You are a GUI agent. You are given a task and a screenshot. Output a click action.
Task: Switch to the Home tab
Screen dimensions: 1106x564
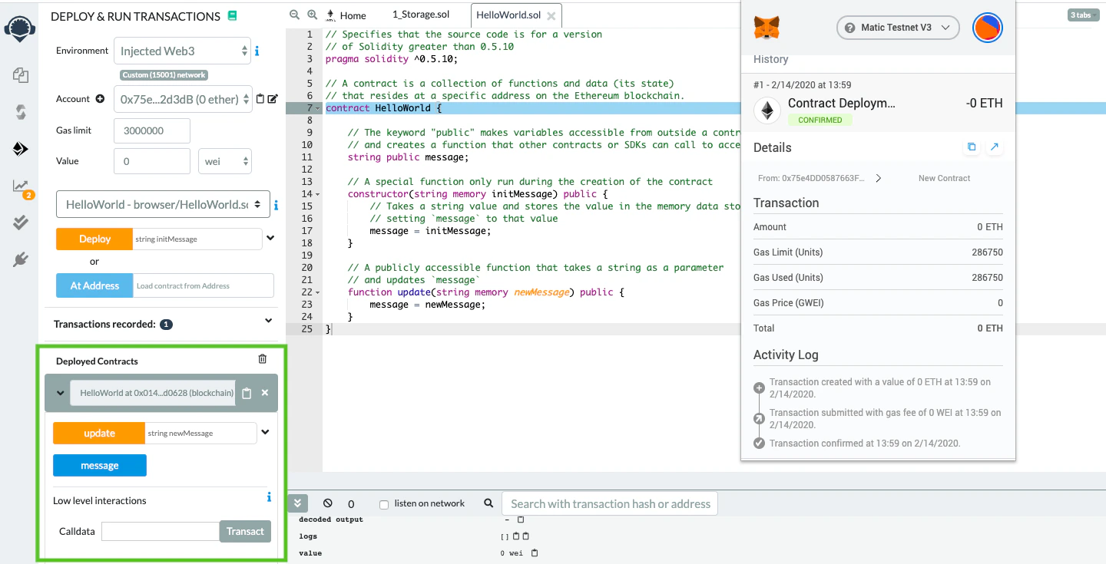point(346,15)
